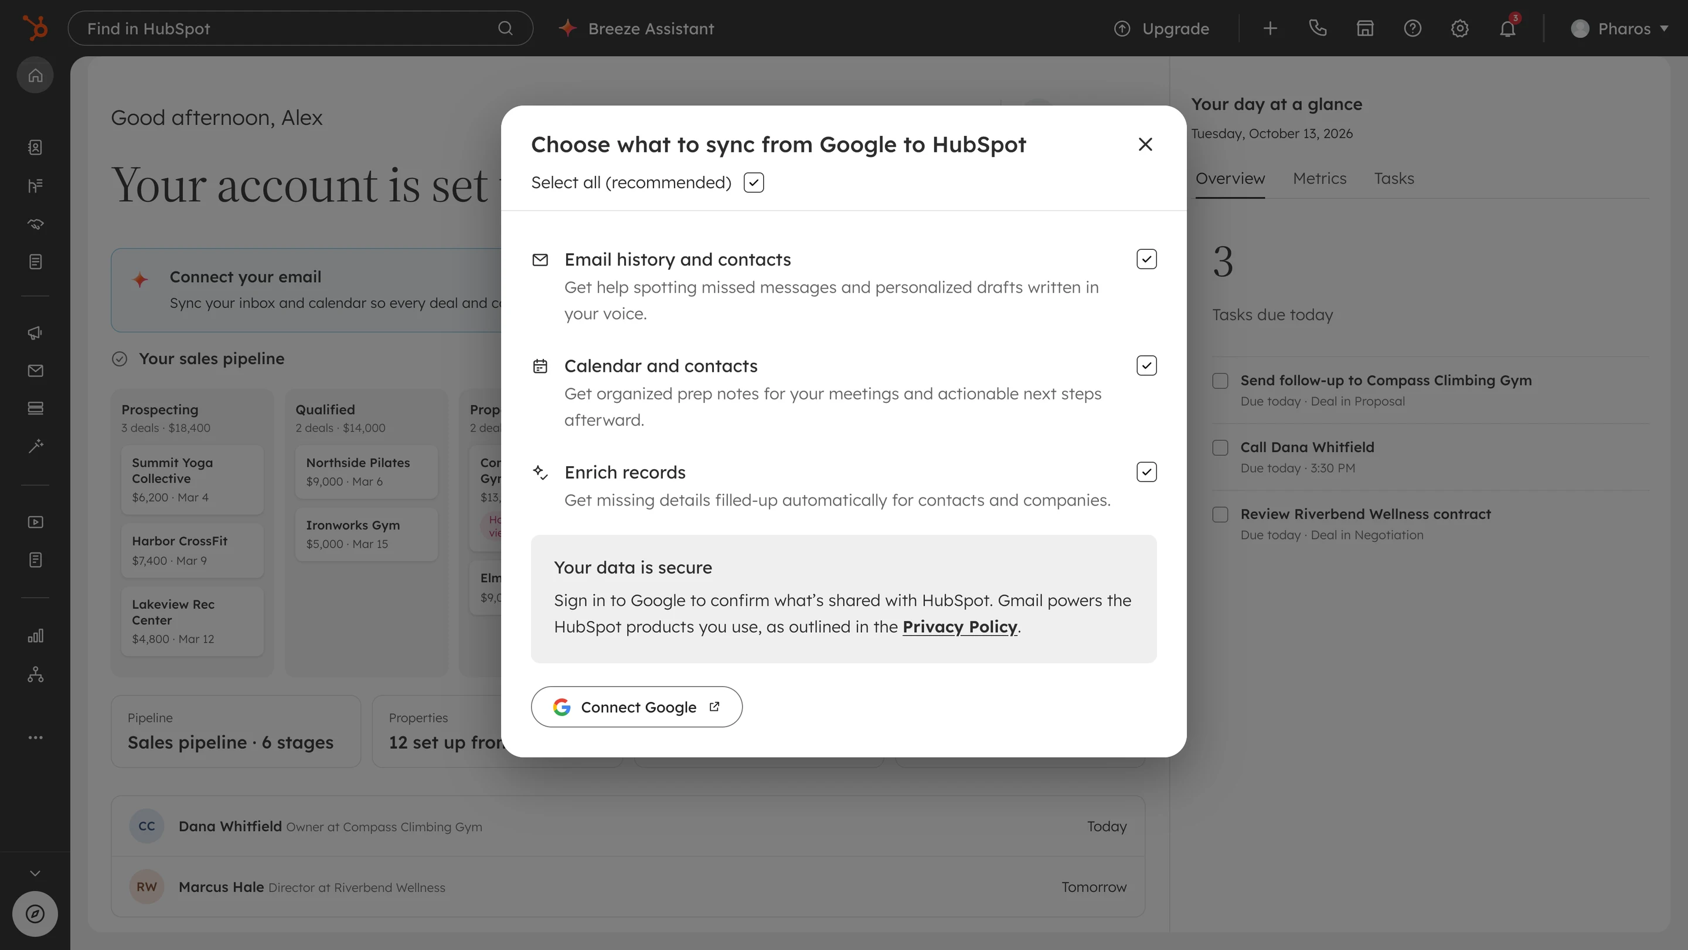Open the help question mark icon
1688x950 pixels.
(1412, 28)
